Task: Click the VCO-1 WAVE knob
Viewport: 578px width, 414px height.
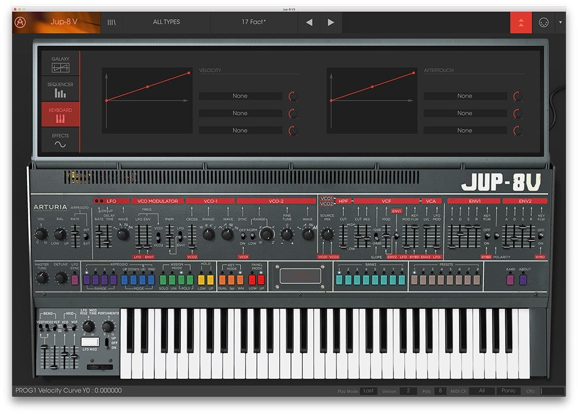Action: pos(227,234)
